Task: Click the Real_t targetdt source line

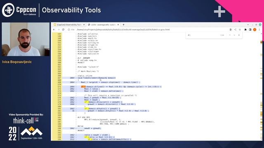Action: (110, 82)
